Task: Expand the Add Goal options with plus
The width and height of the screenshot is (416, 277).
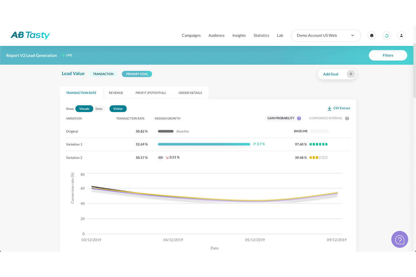Action: point(351,74)
